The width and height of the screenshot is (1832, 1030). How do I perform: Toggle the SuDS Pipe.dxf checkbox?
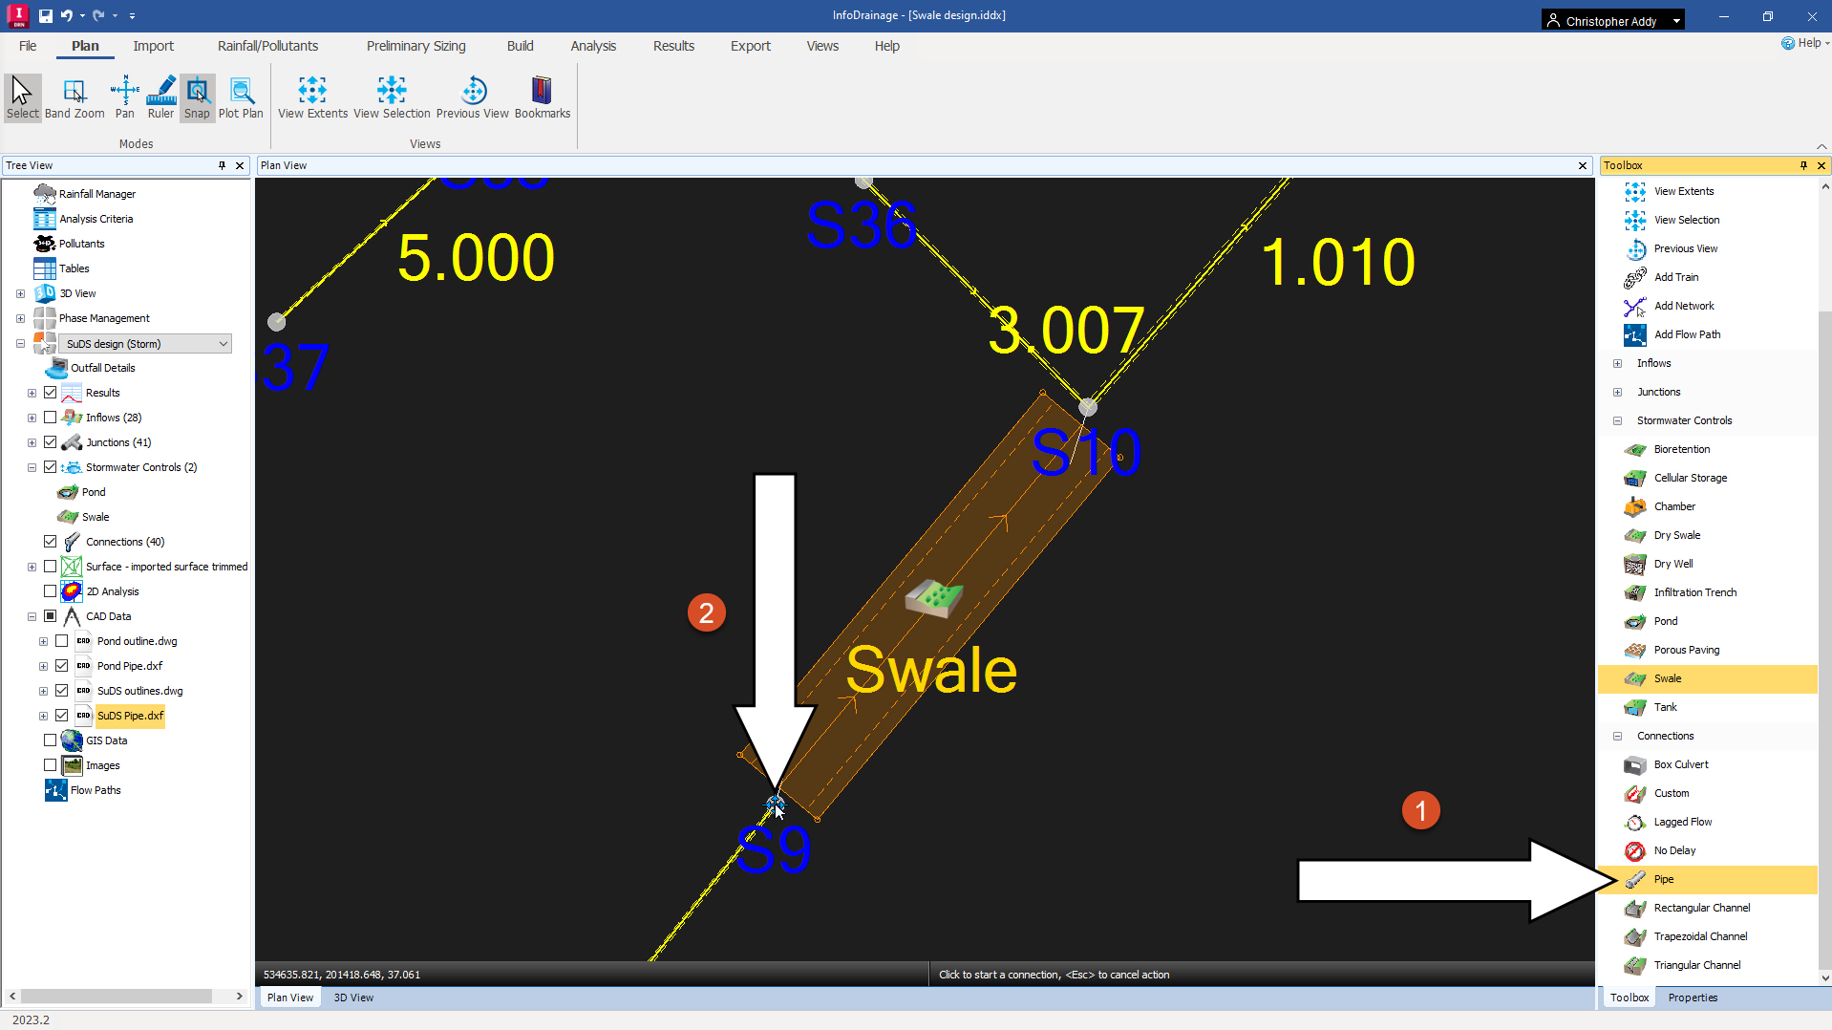pos(62,716)
